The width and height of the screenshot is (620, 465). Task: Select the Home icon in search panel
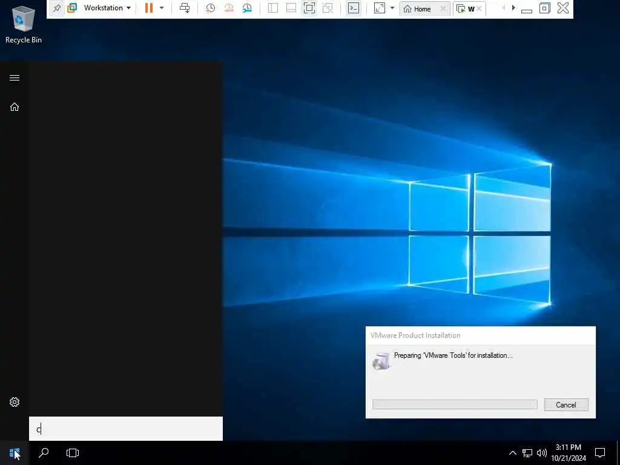(15, 107)
